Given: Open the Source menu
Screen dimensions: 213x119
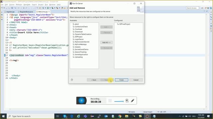Looking at the screenshot, I should (x=12, y=5).
